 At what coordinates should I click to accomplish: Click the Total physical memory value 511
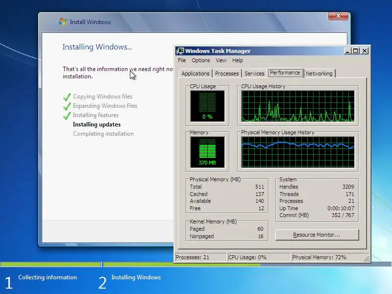(260, 187)
